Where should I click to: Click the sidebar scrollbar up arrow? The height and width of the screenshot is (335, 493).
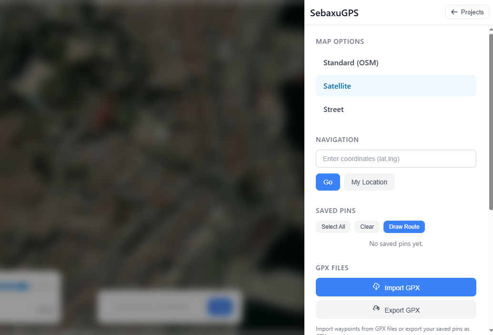coord(491,29)
